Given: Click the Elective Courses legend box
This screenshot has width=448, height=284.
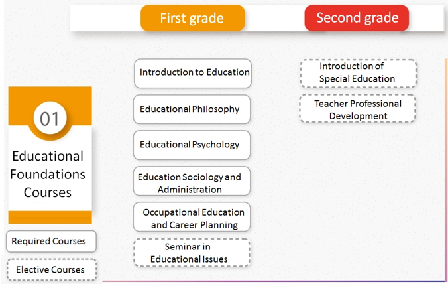Looking at the screenshot, I should coord(51,269).
